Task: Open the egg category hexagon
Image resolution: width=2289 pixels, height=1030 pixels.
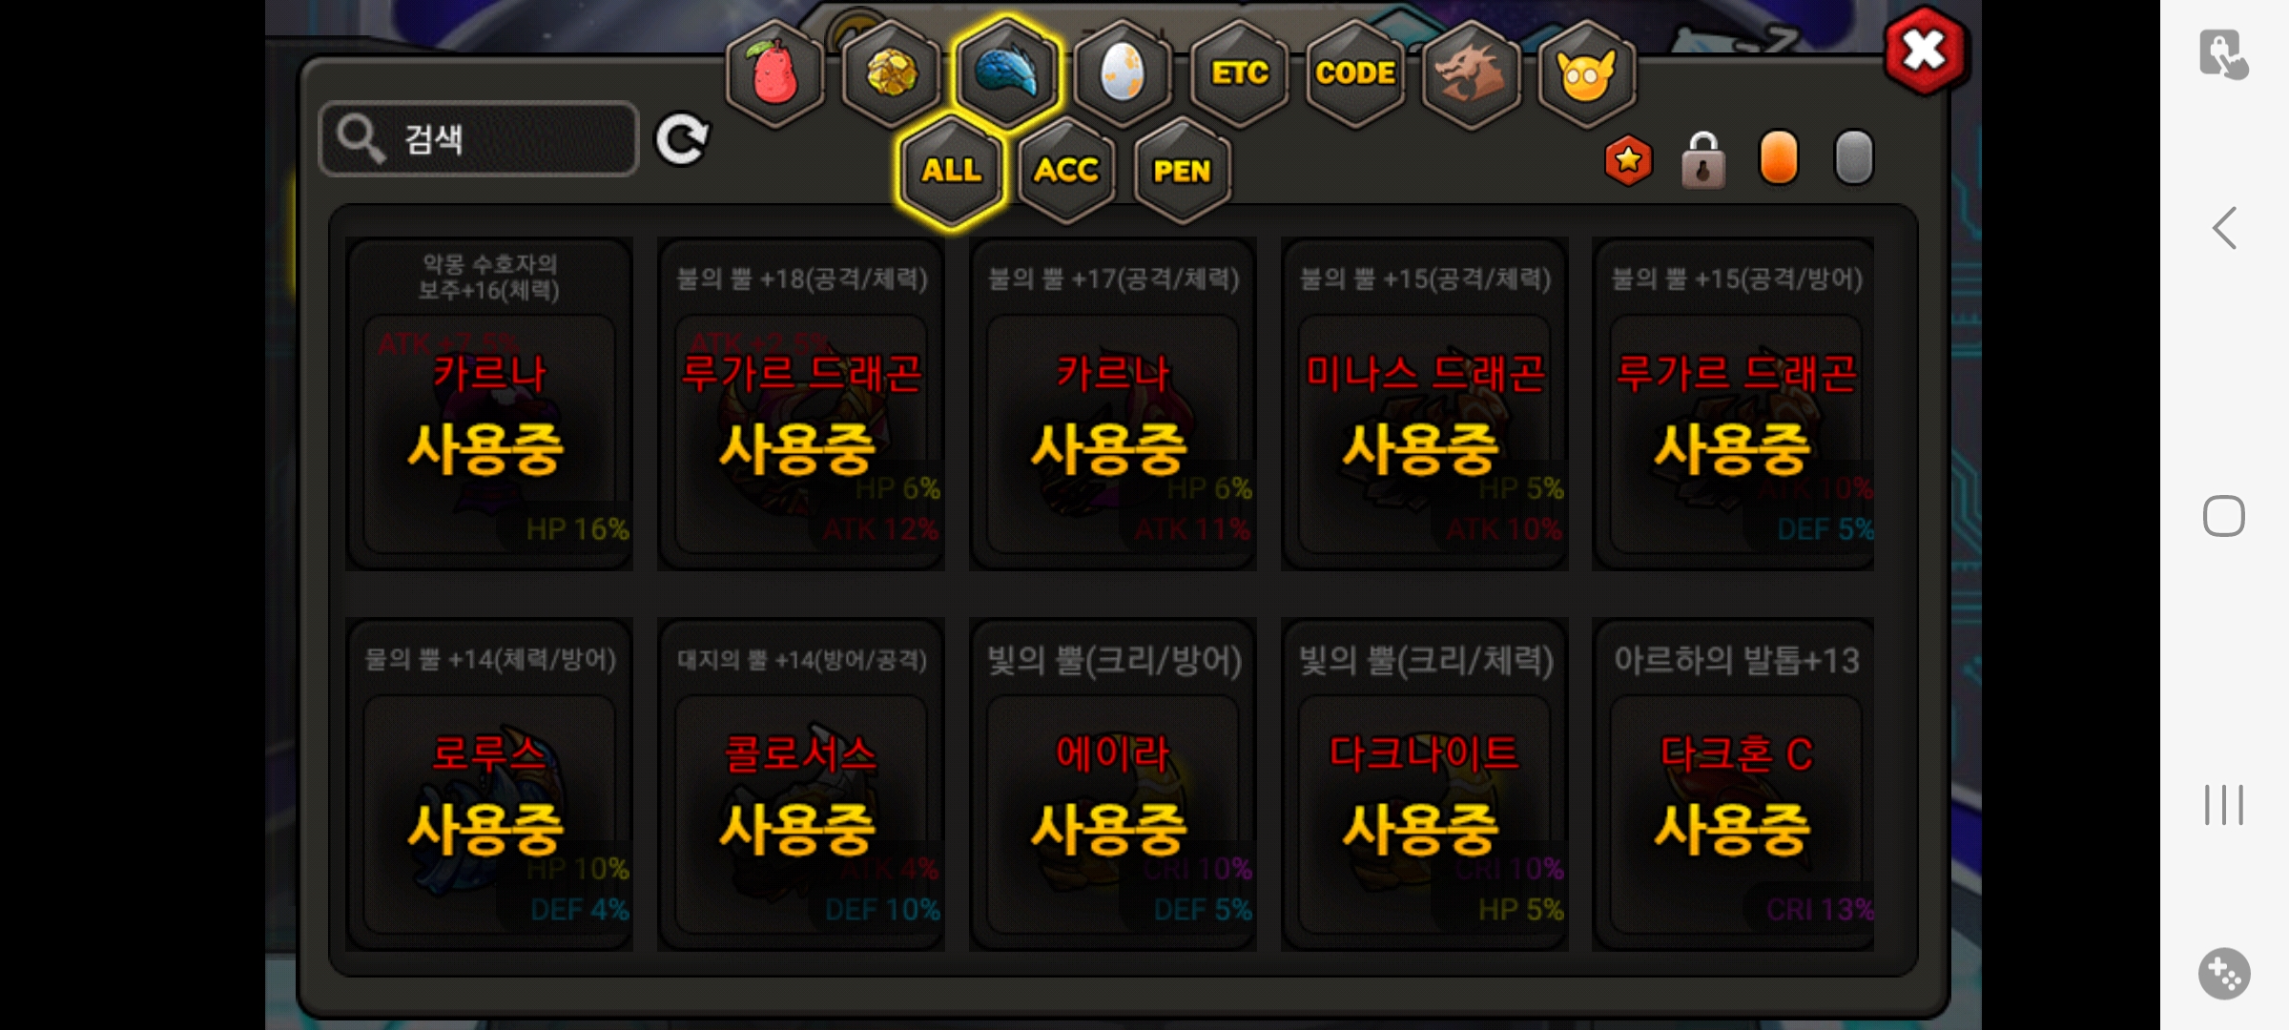Action: pos(1123,72)
